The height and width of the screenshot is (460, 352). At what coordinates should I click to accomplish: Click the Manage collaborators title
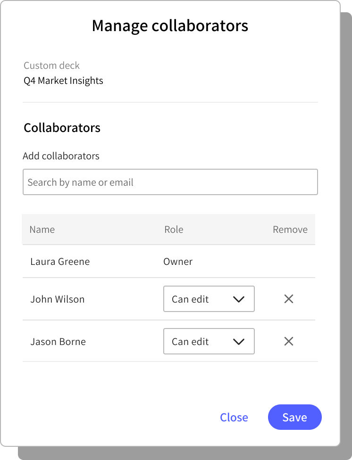point(170,26)
